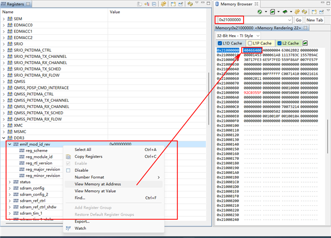
Task: Click the new view icon in Memory Browser
Action: coord(314,12)
